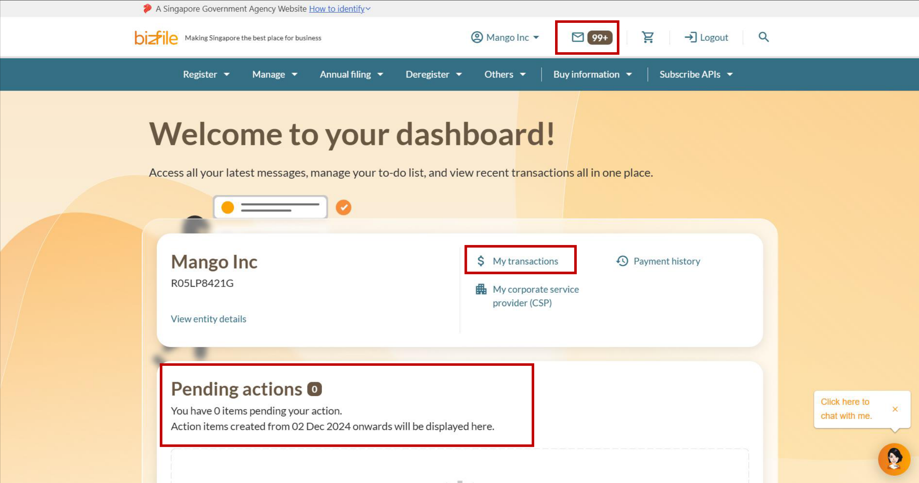Select the Others menu label

[499, 74]
